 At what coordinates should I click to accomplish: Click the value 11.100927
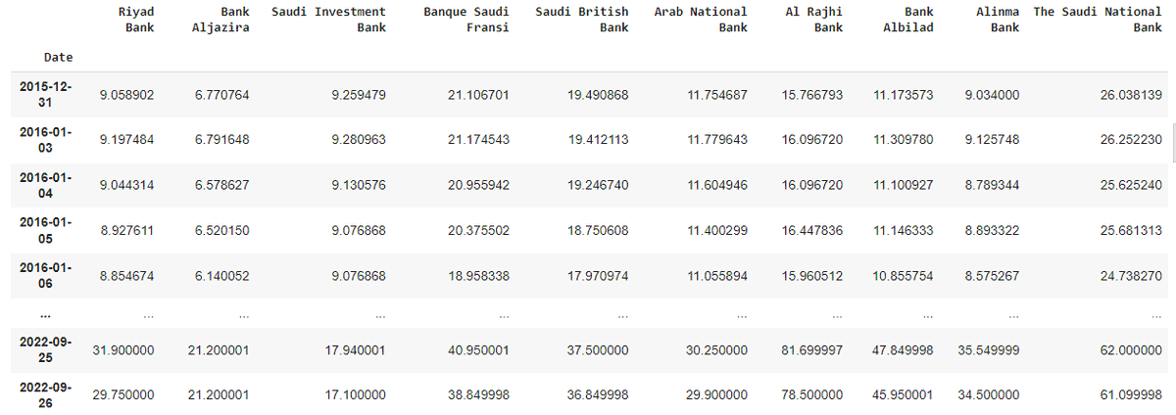click(904, 185)
